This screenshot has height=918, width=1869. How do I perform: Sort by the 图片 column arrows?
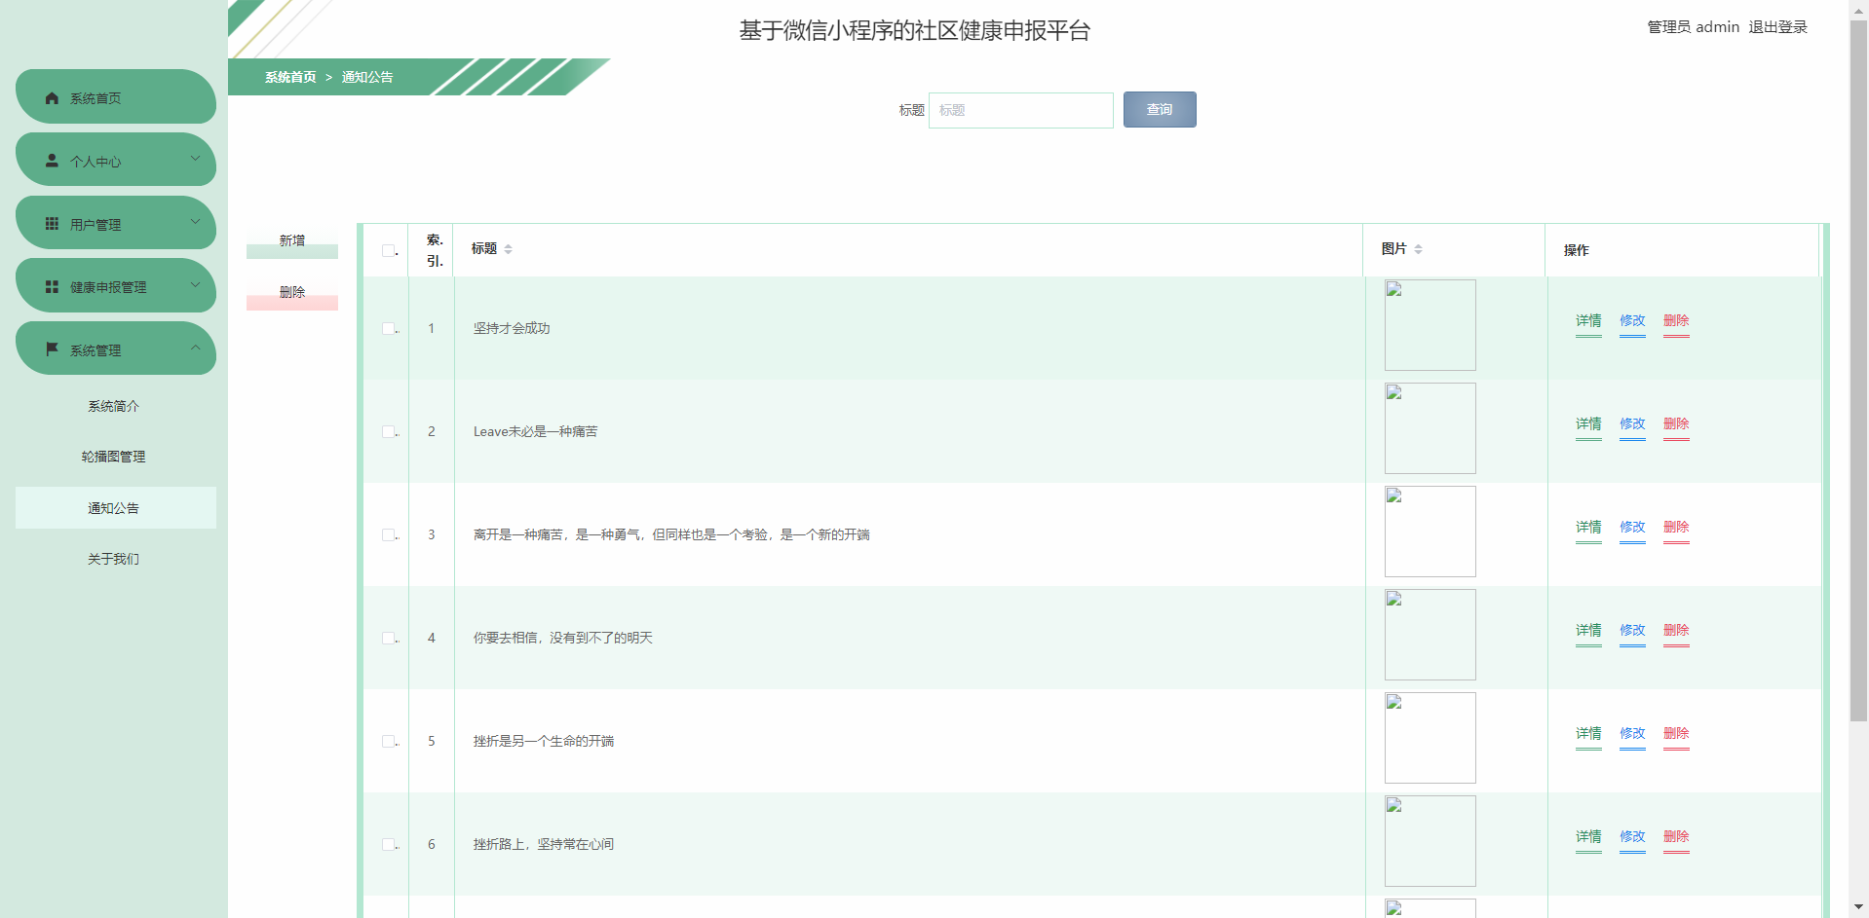(x=1418, y=249)
